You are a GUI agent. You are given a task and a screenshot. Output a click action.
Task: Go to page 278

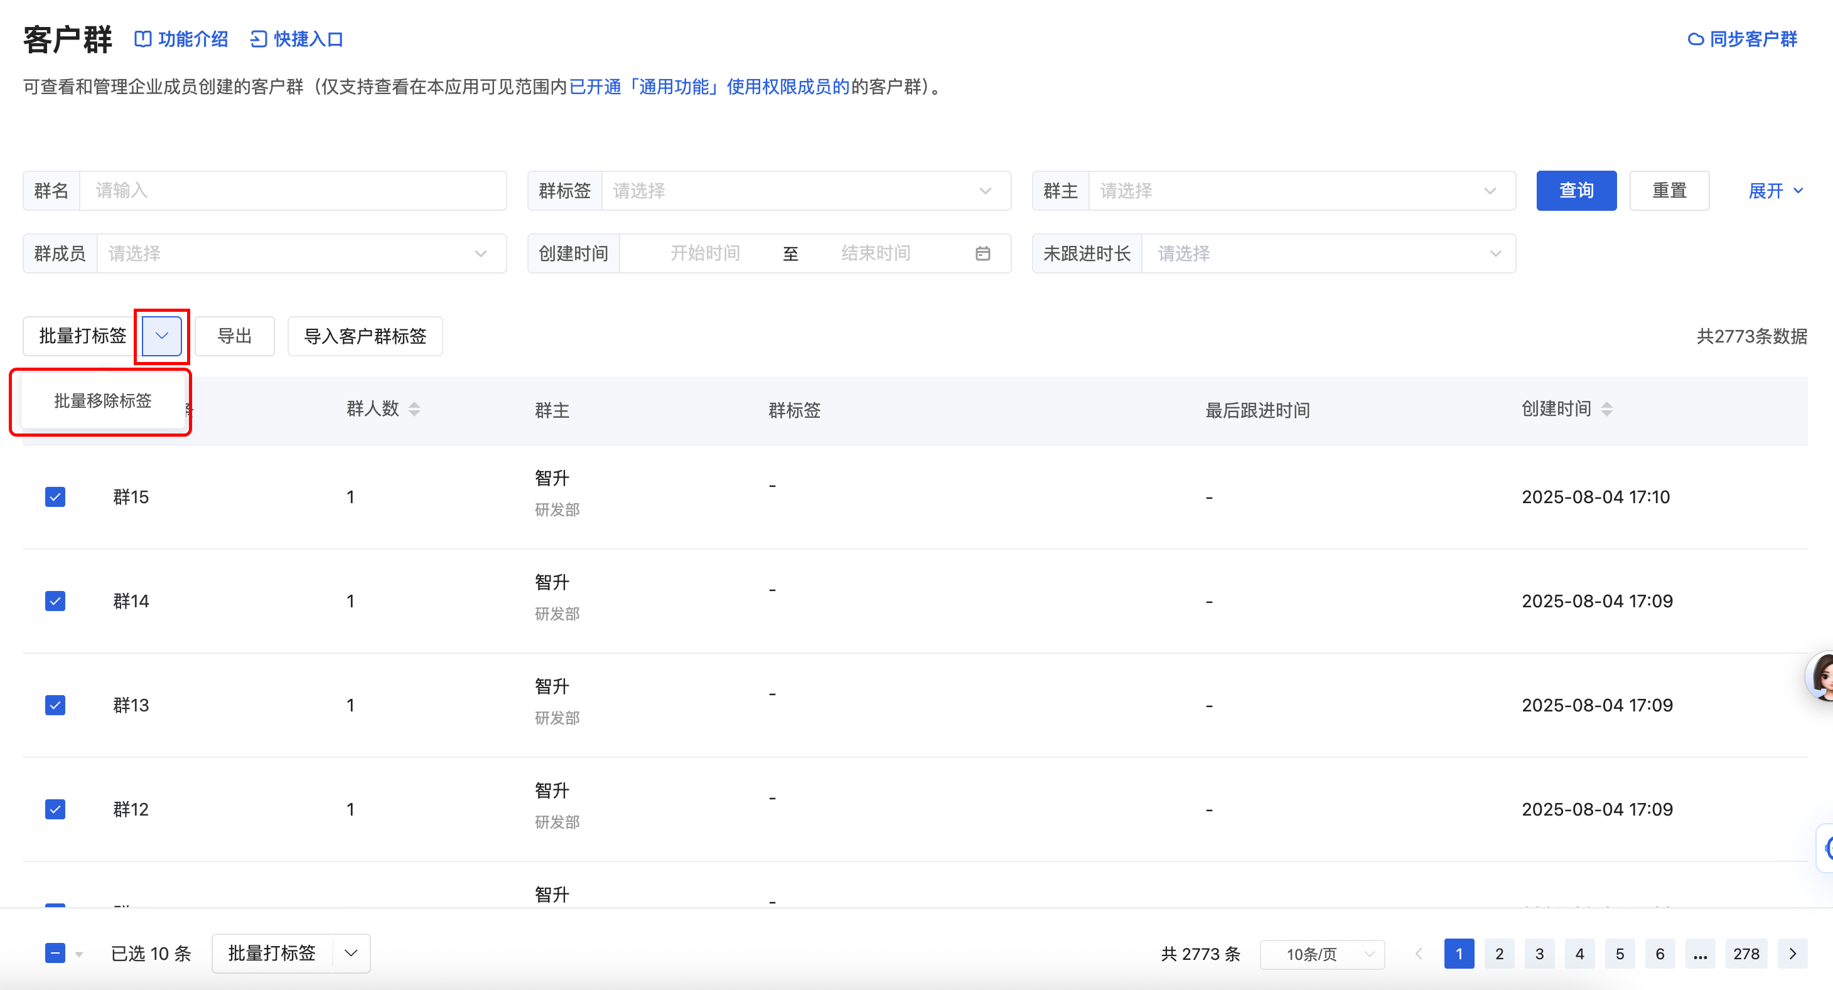coord(1746,954)
